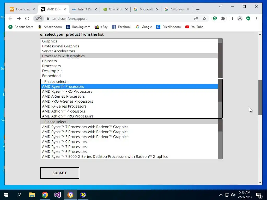This screenshot has height=200, width=267.
Task: Click the address bar URL field
Action: [x=119, y=18]
